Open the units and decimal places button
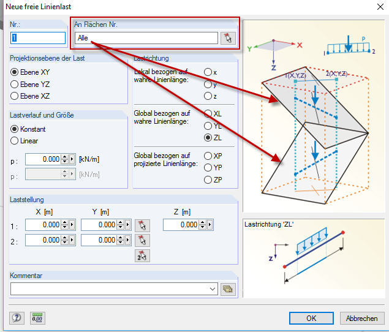The height and width of the screenshot is (332, 389). pyautogui.click(x=37, y=318)
